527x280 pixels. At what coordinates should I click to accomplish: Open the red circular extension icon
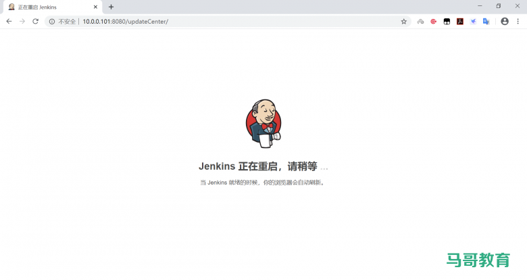434,22
